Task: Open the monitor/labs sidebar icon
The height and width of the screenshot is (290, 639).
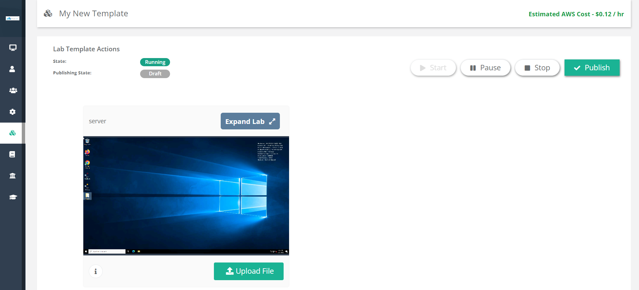Action: 13,48
